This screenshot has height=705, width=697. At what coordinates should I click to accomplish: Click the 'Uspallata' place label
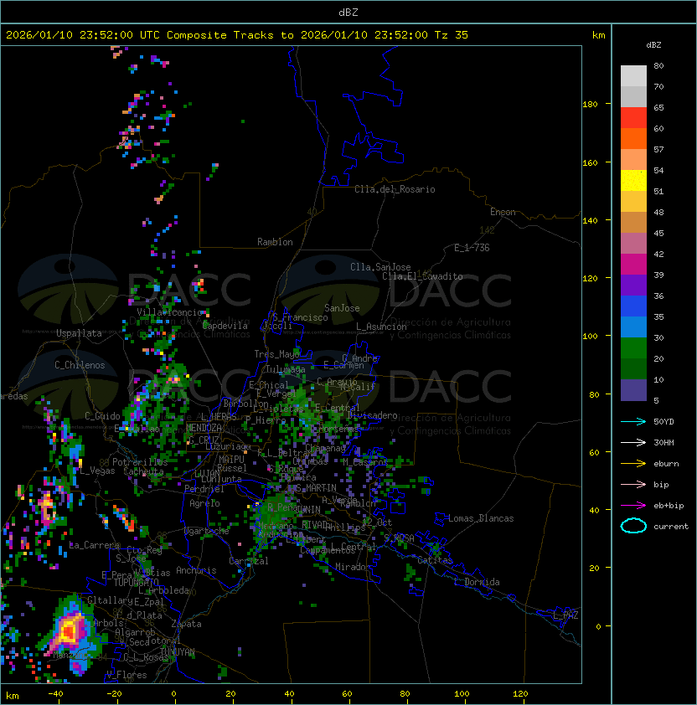(x=79, y=333)
